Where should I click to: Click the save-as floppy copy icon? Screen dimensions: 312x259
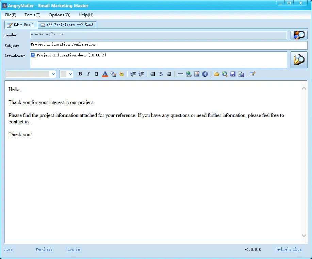(x=241, y=74)
